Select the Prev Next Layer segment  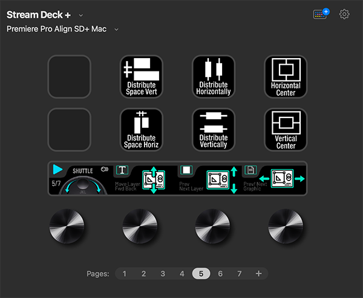click(x=209, y=179)
